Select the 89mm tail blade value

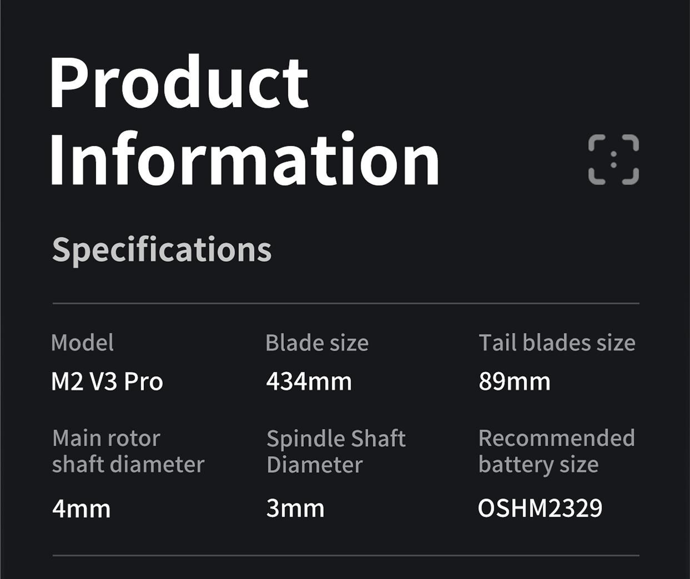click(514, 382)
